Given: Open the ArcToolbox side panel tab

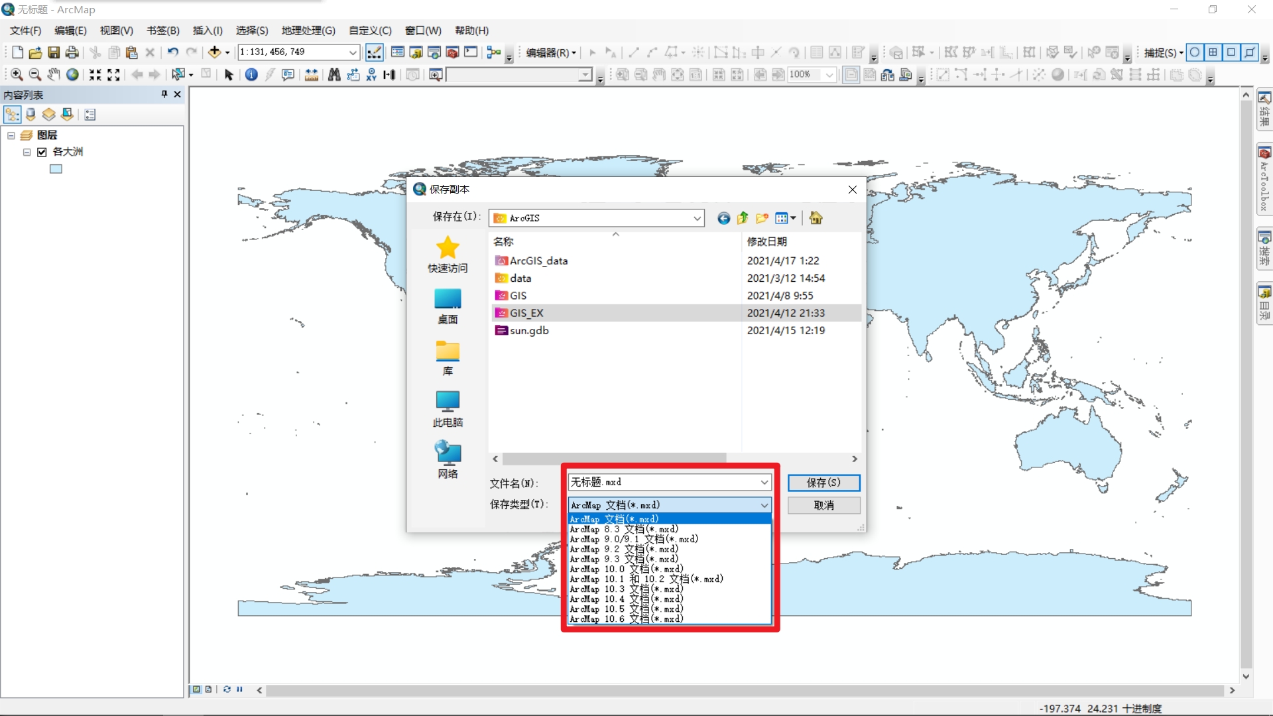Looking at the screenshot, I should 1264,179.
